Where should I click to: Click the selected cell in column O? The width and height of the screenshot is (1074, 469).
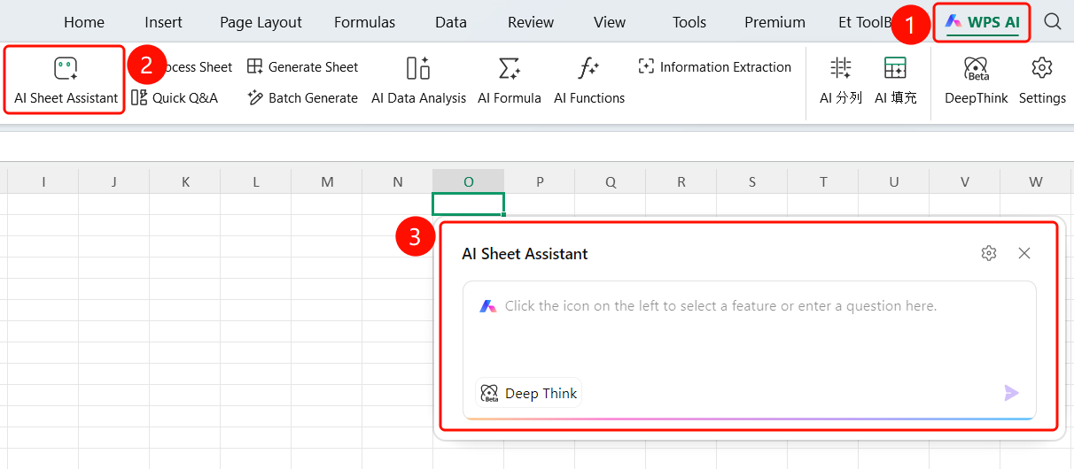pyautogui.click(x=469, y=204)
